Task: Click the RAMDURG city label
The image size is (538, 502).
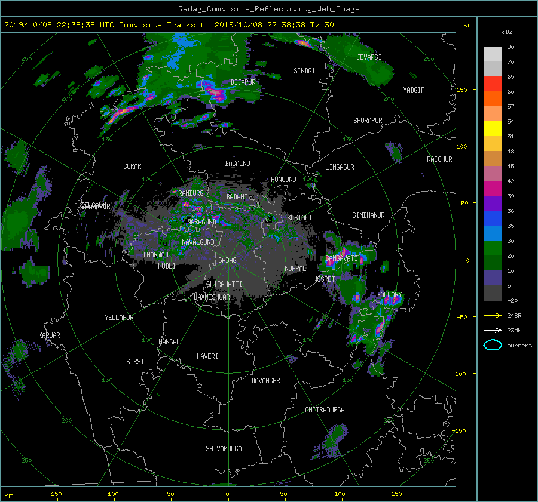Action: (191, 193)
